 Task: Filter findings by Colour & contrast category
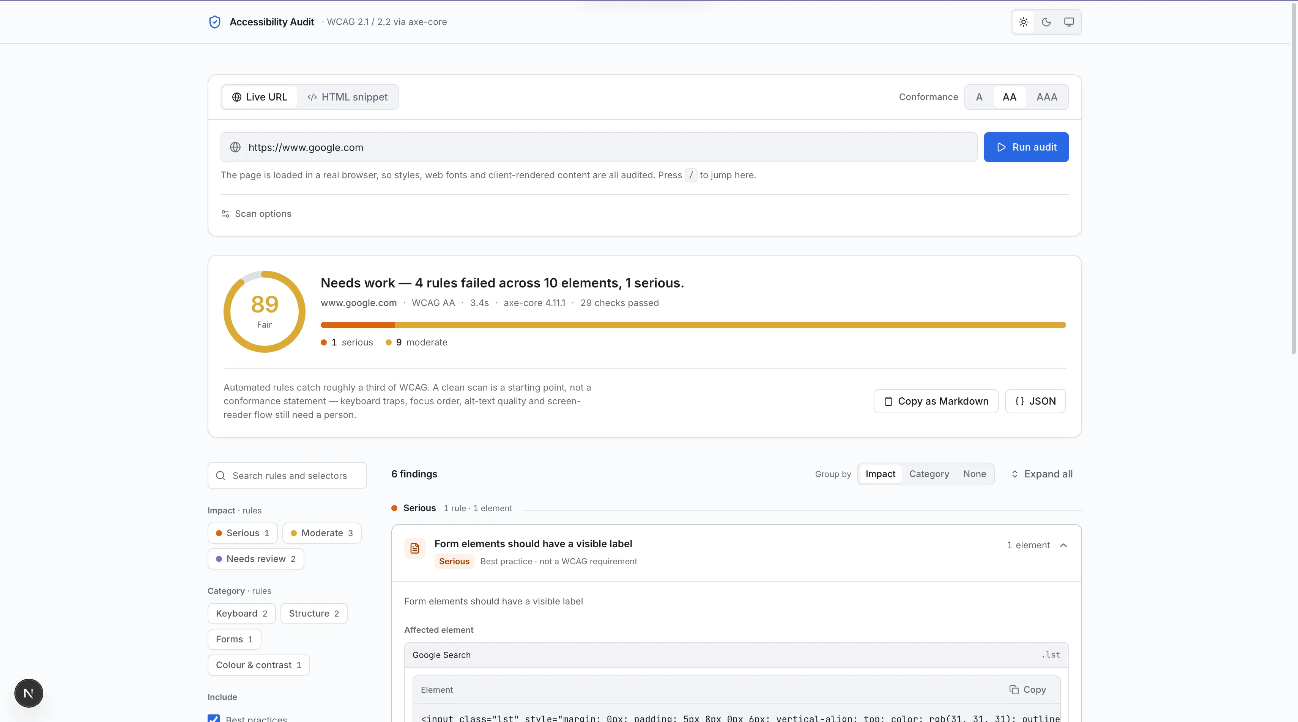pos(258,665)
